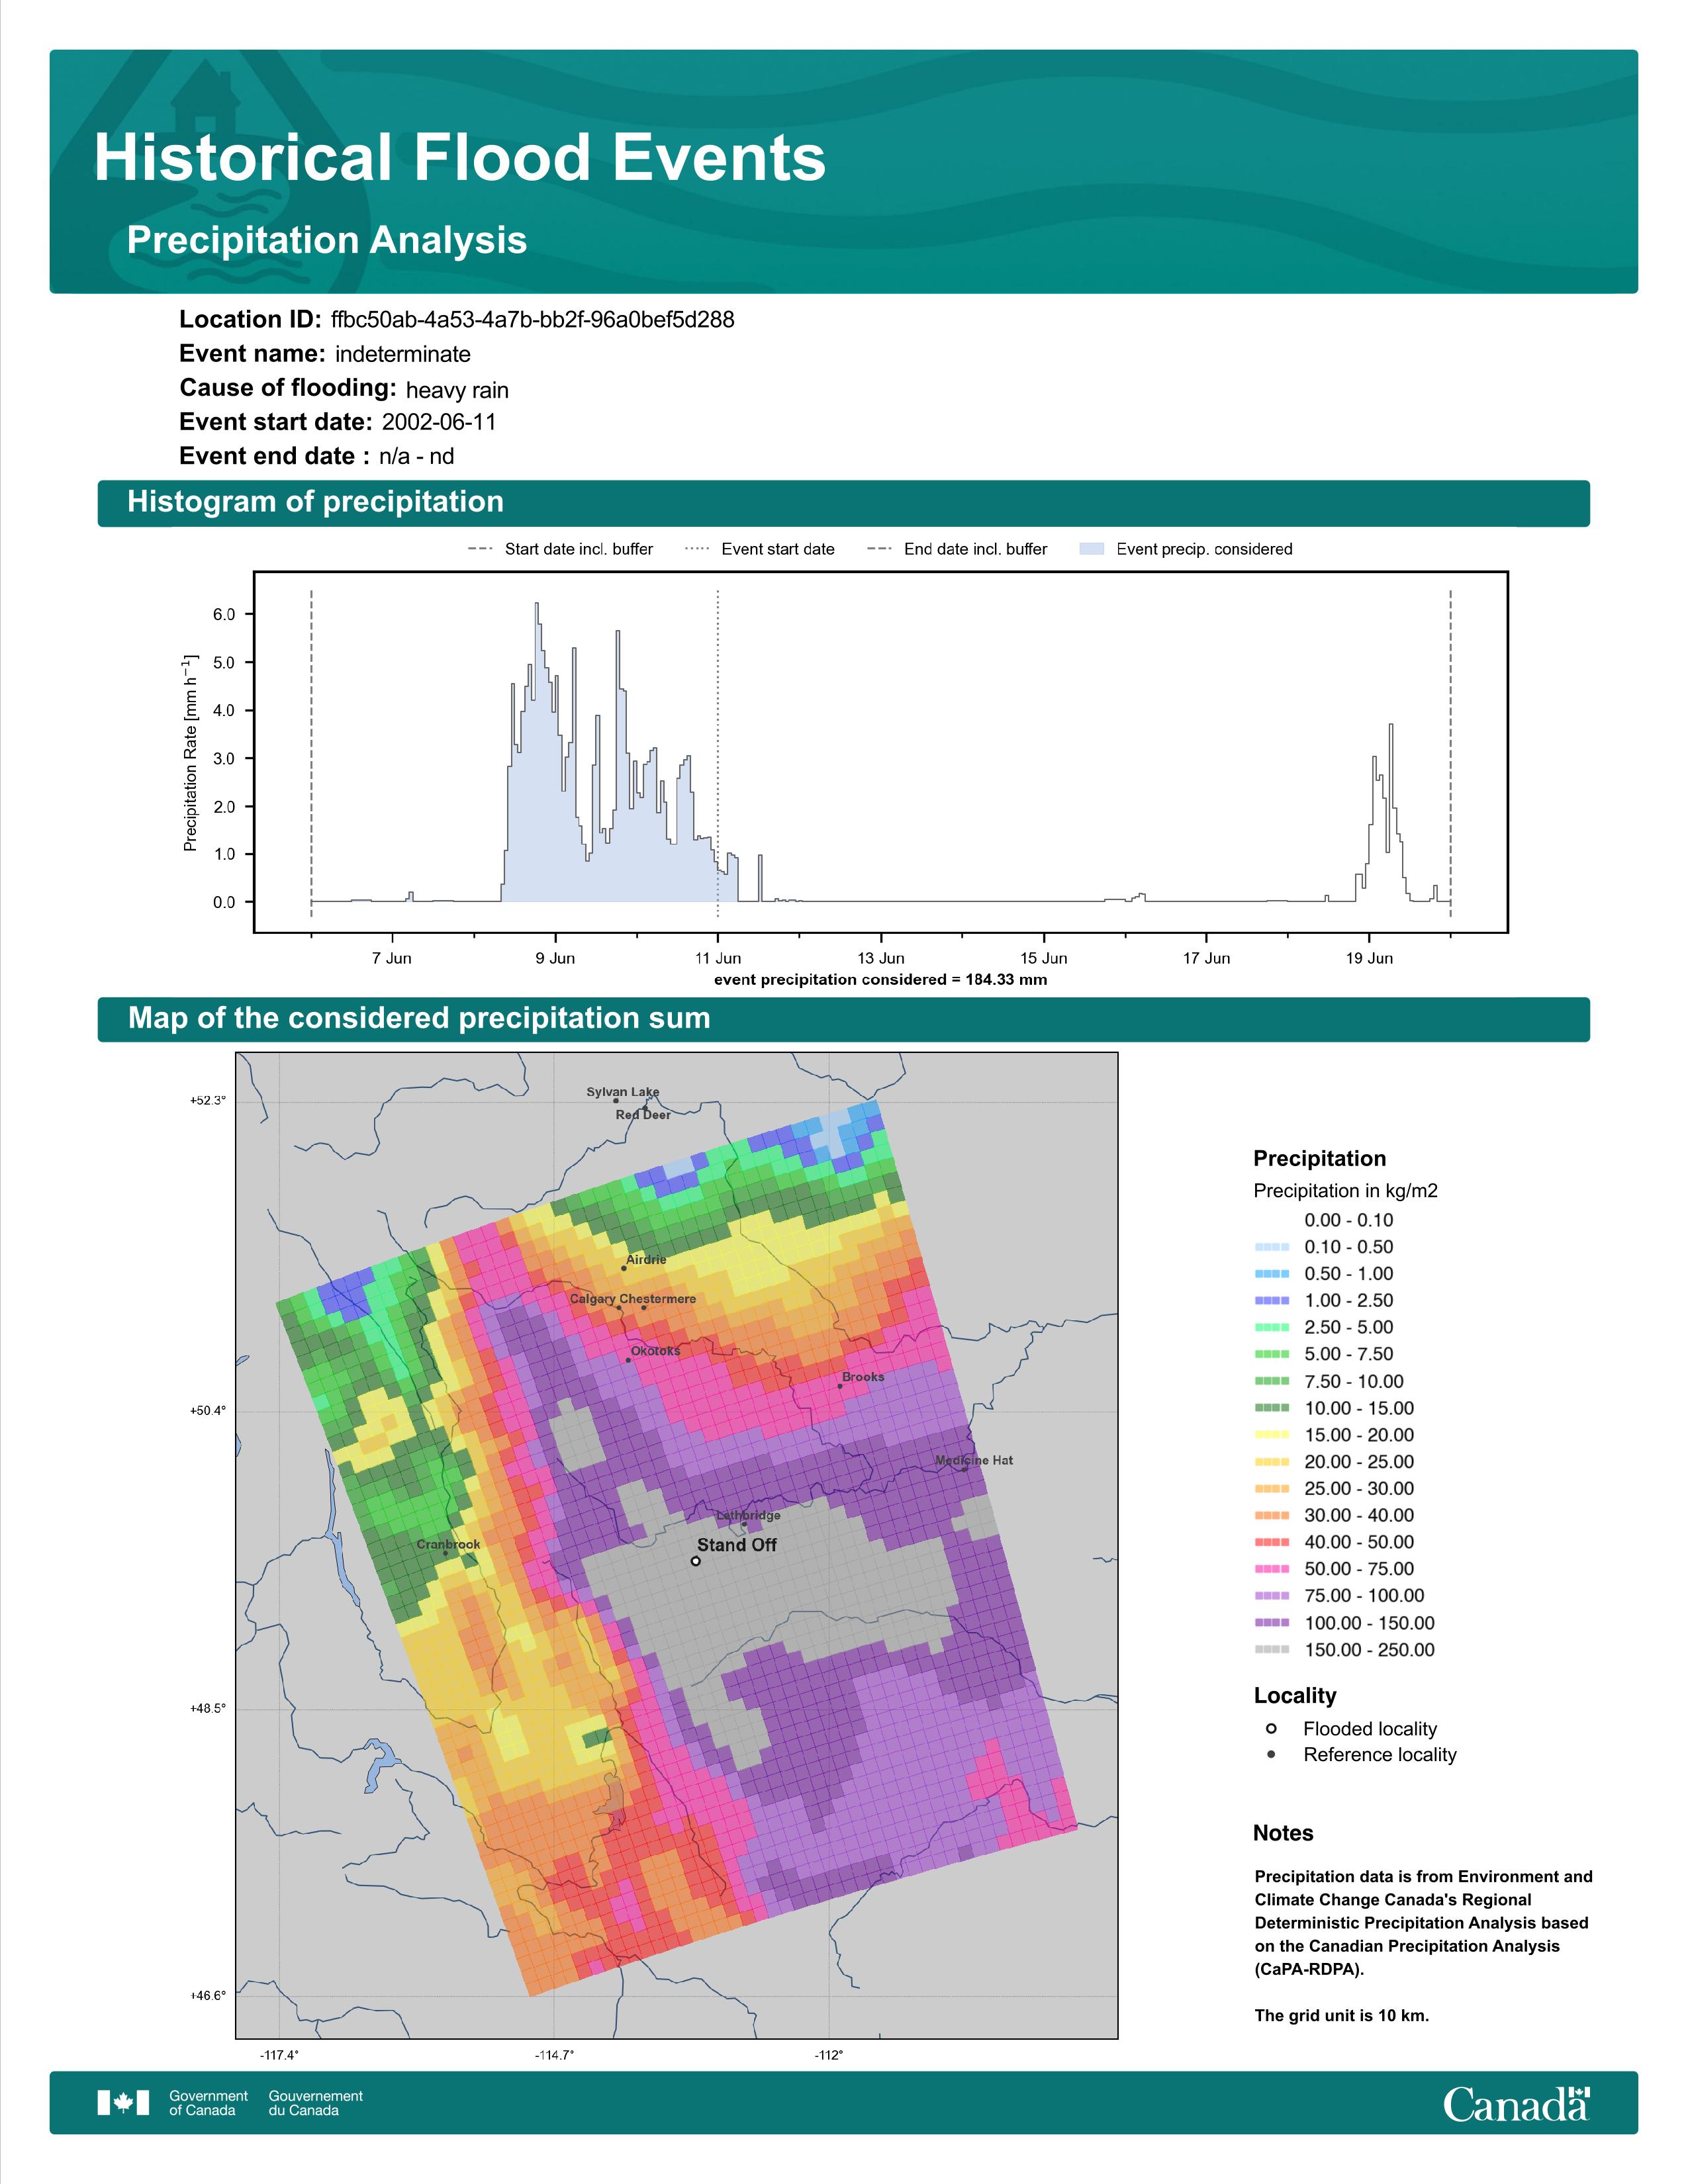Click the 7.50 - 10.00 legend swatch
Viewport: 1688px width, 2184px height.
[x=1271, y=1381]
